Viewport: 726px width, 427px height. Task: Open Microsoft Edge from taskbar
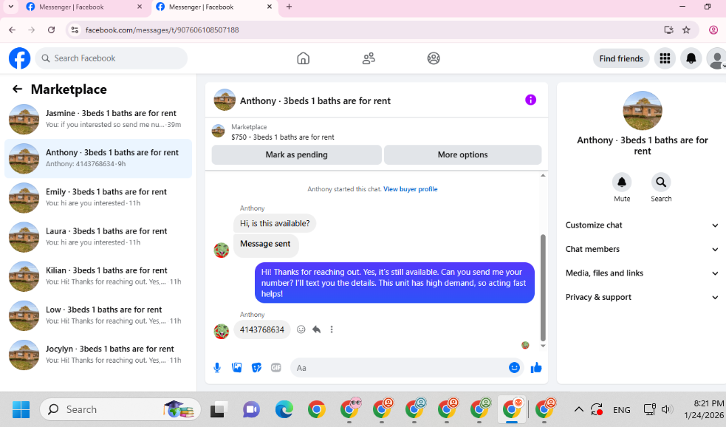(284, 409)
